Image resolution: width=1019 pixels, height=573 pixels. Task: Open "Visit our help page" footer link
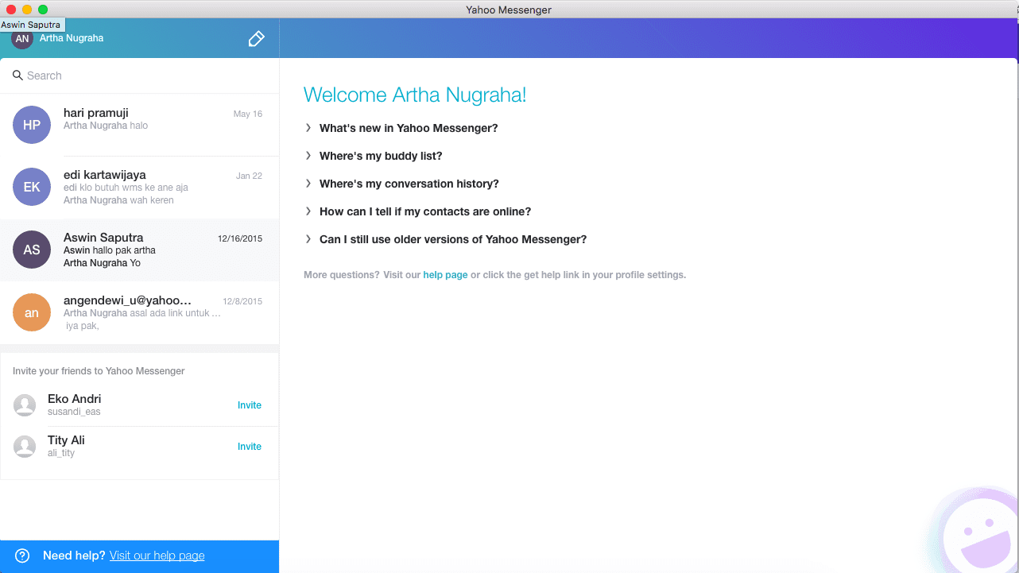(x=157, y=556)
